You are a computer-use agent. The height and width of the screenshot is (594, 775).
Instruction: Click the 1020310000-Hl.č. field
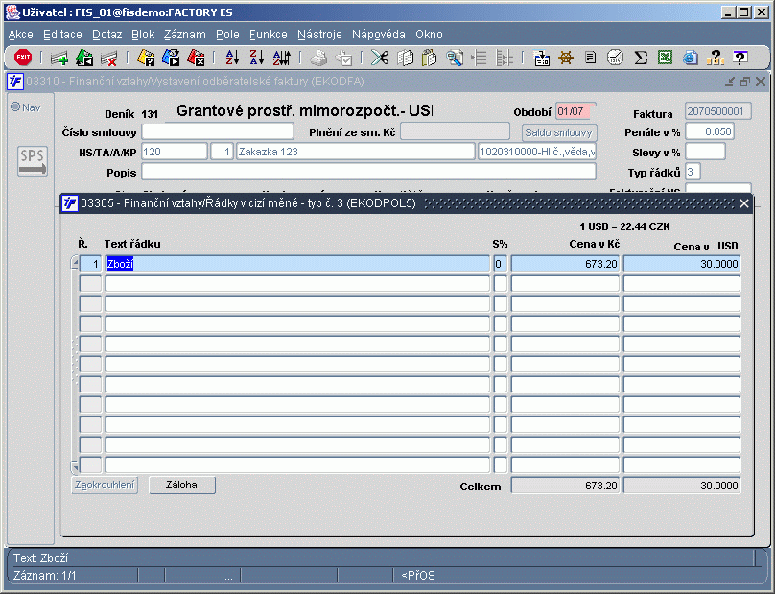(x=537, y=152)
